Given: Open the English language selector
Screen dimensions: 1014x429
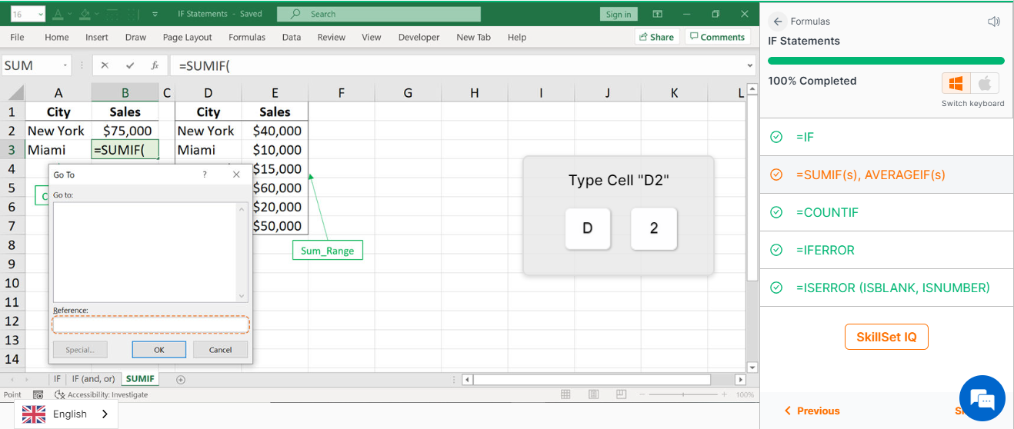Looking at the screenshot, I should (x=66, y=414).
